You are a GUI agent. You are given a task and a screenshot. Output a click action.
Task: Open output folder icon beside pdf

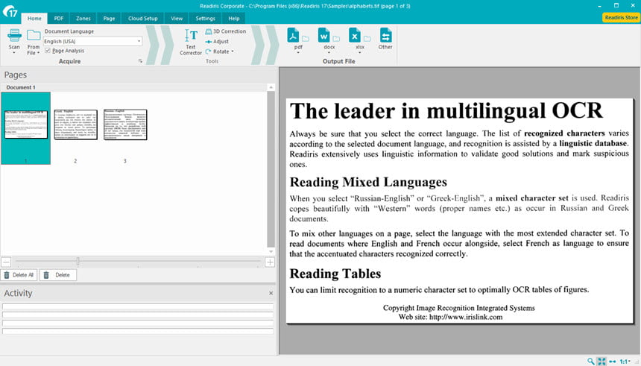(306, 39)
